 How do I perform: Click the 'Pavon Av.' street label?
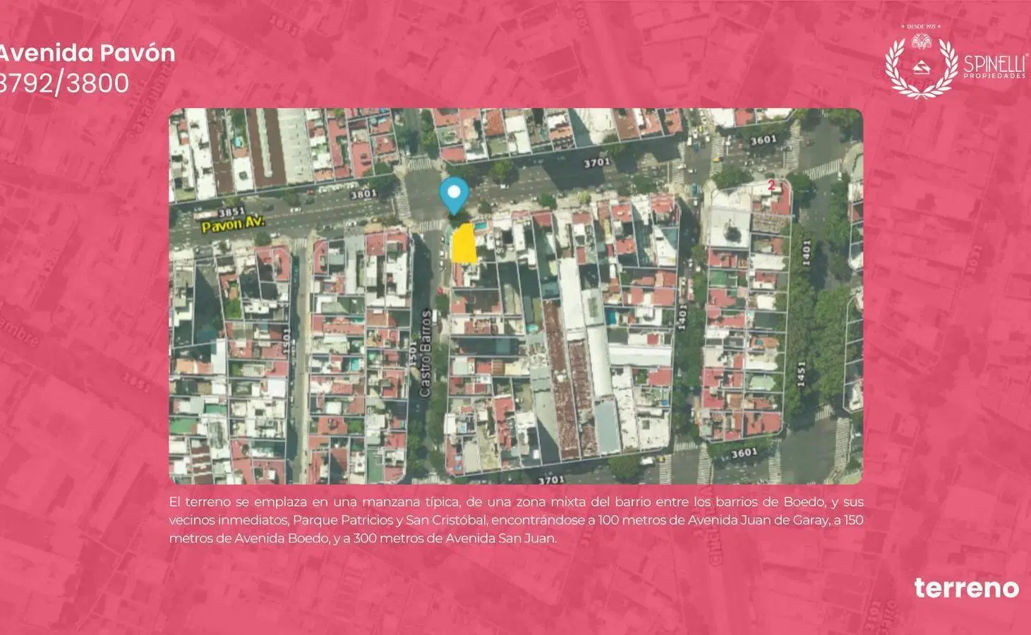pyautogui.click(x=232, y=224)
